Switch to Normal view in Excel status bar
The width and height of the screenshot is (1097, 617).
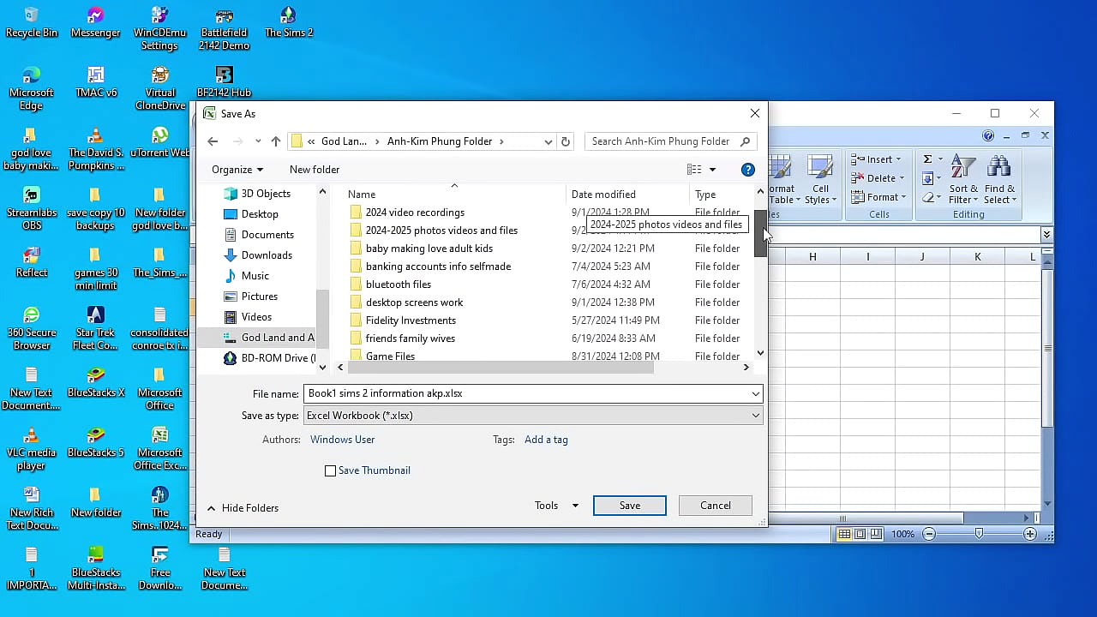pyautogui.click(x=844, y=534)
